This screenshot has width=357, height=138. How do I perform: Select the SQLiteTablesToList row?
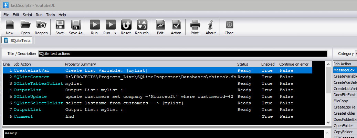pyautogui.click(x=157, y=83)
